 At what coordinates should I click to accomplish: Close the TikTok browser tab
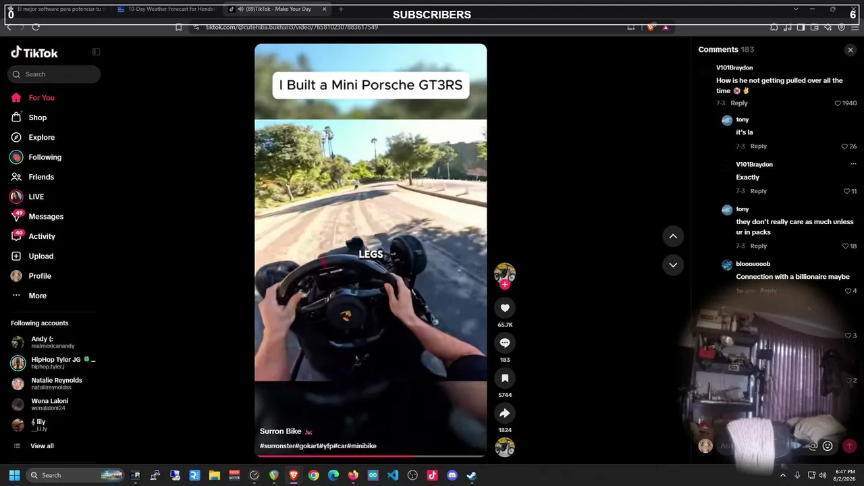click(325, 9)
